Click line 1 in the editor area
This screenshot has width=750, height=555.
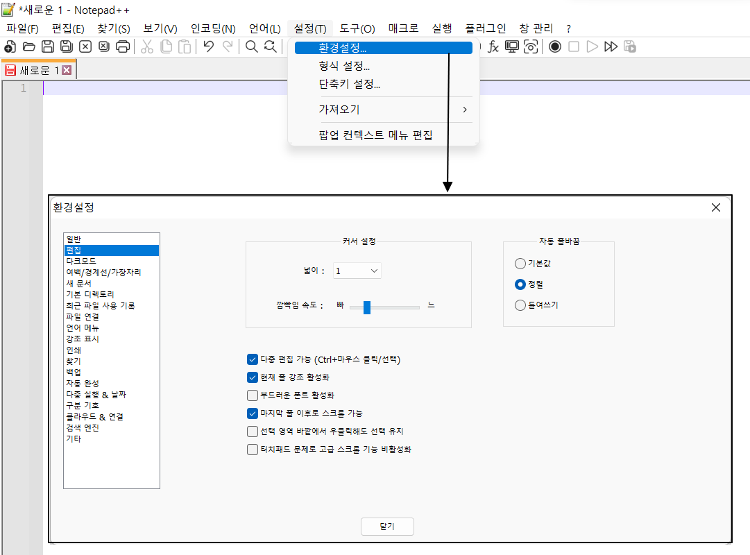(396, 88)
